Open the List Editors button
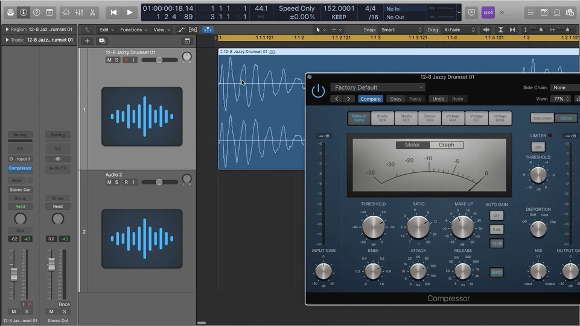This screenshot has height=326, width=580. [x=531, y=12]
